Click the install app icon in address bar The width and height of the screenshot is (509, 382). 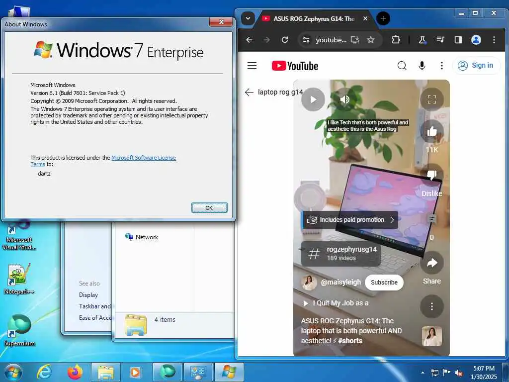click(x=355, y=40)
